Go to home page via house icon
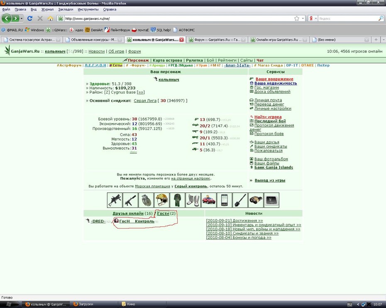The width and height of the screenshot is (386, 308). [x=50, y=19]
